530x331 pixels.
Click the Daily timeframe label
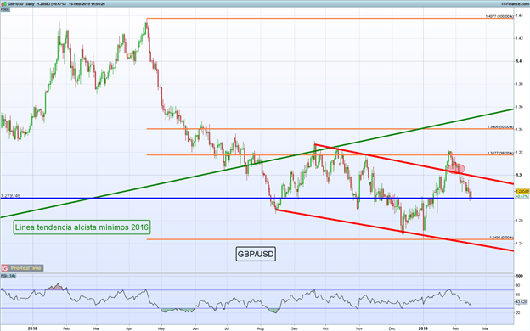[x=31, y=4]
